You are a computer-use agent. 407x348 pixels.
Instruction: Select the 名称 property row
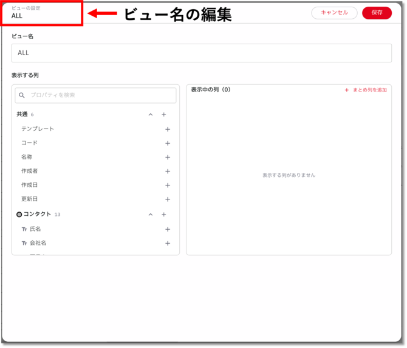[95, 157]
